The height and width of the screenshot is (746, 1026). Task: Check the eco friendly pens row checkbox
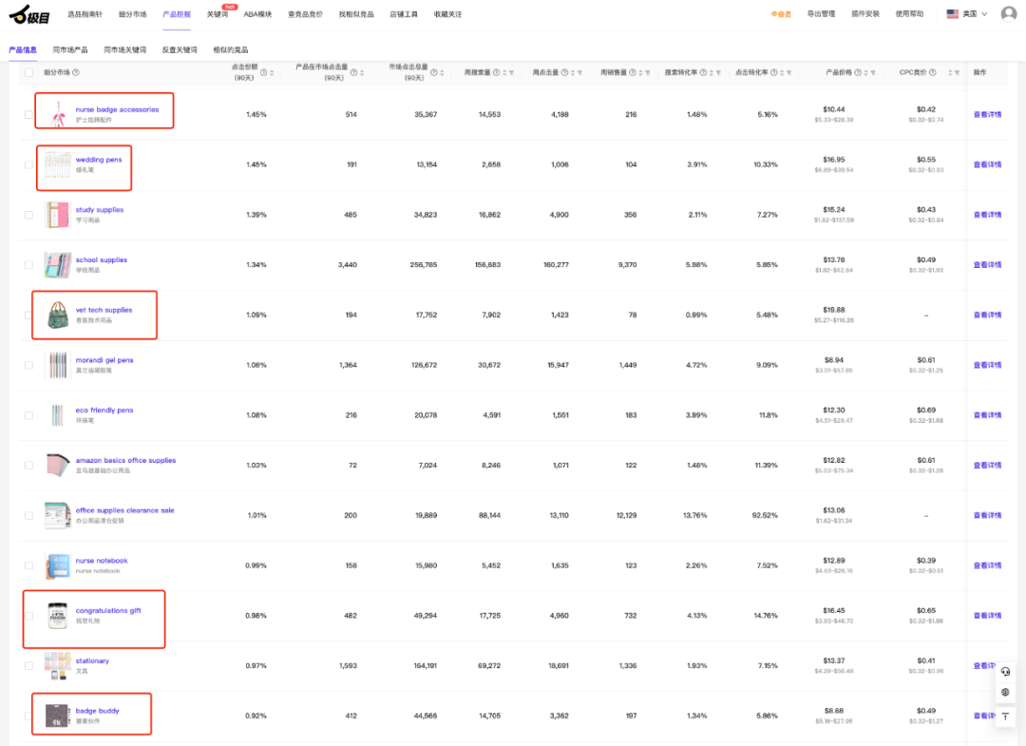(28, 415)
